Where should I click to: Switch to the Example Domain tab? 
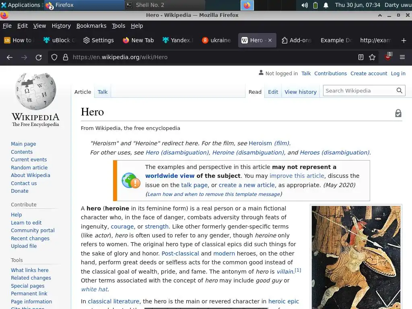pyautogui.click(x=336, y=41)
